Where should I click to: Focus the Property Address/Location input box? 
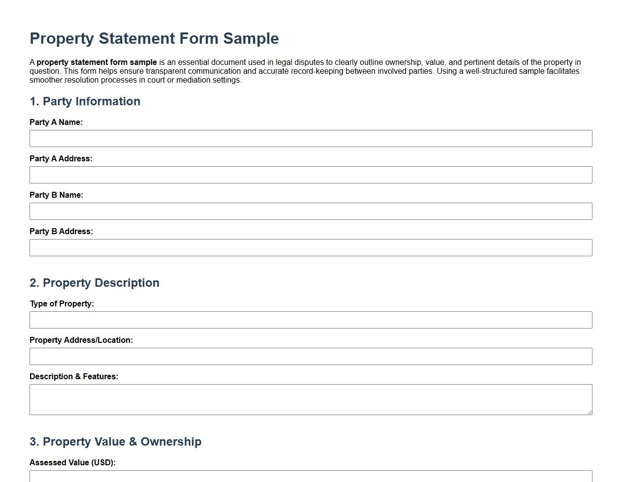pos(311,356)
